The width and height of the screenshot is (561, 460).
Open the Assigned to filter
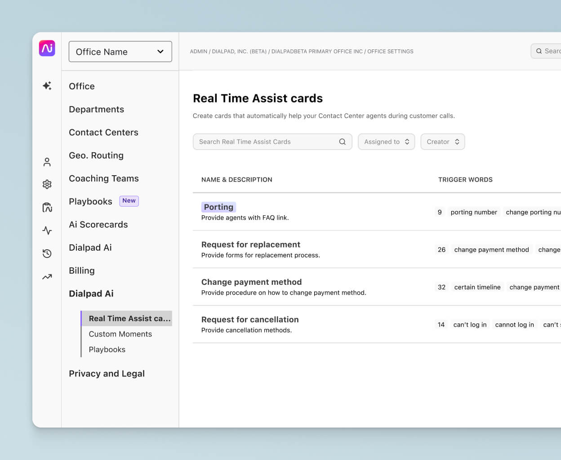[x=386, y=142]
